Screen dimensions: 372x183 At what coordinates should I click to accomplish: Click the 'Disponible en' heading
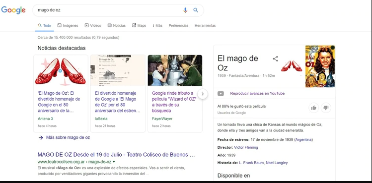[x=234, y=176]
